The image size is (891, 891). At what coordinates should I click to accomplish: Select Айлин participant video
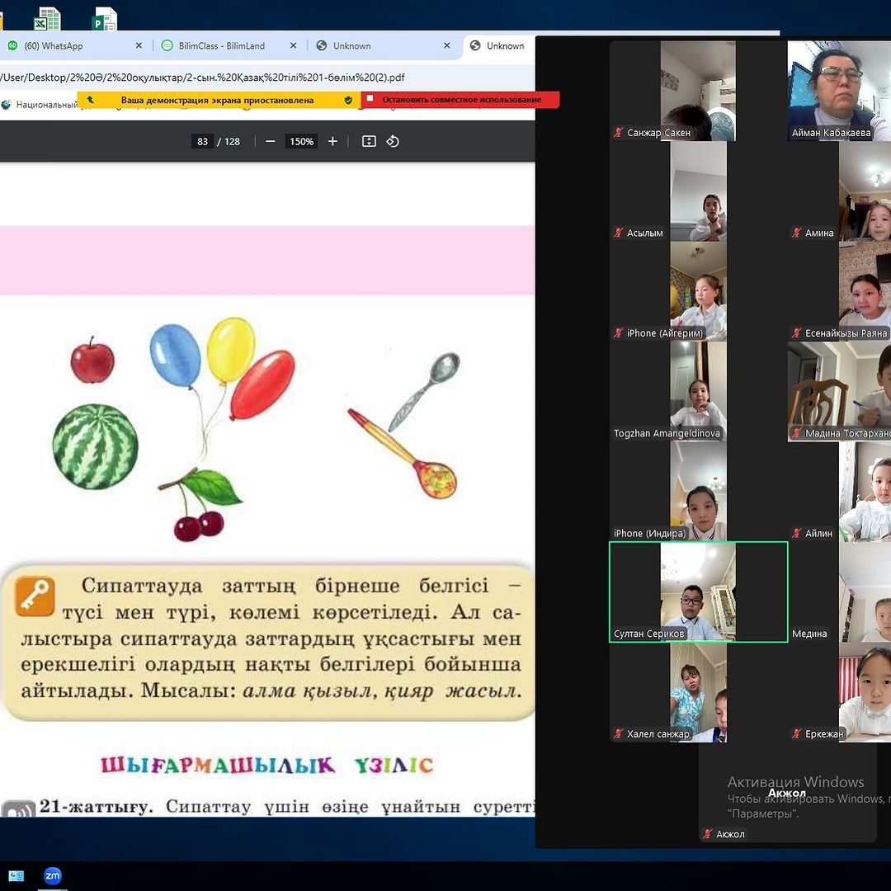click(x=839, y=492)
